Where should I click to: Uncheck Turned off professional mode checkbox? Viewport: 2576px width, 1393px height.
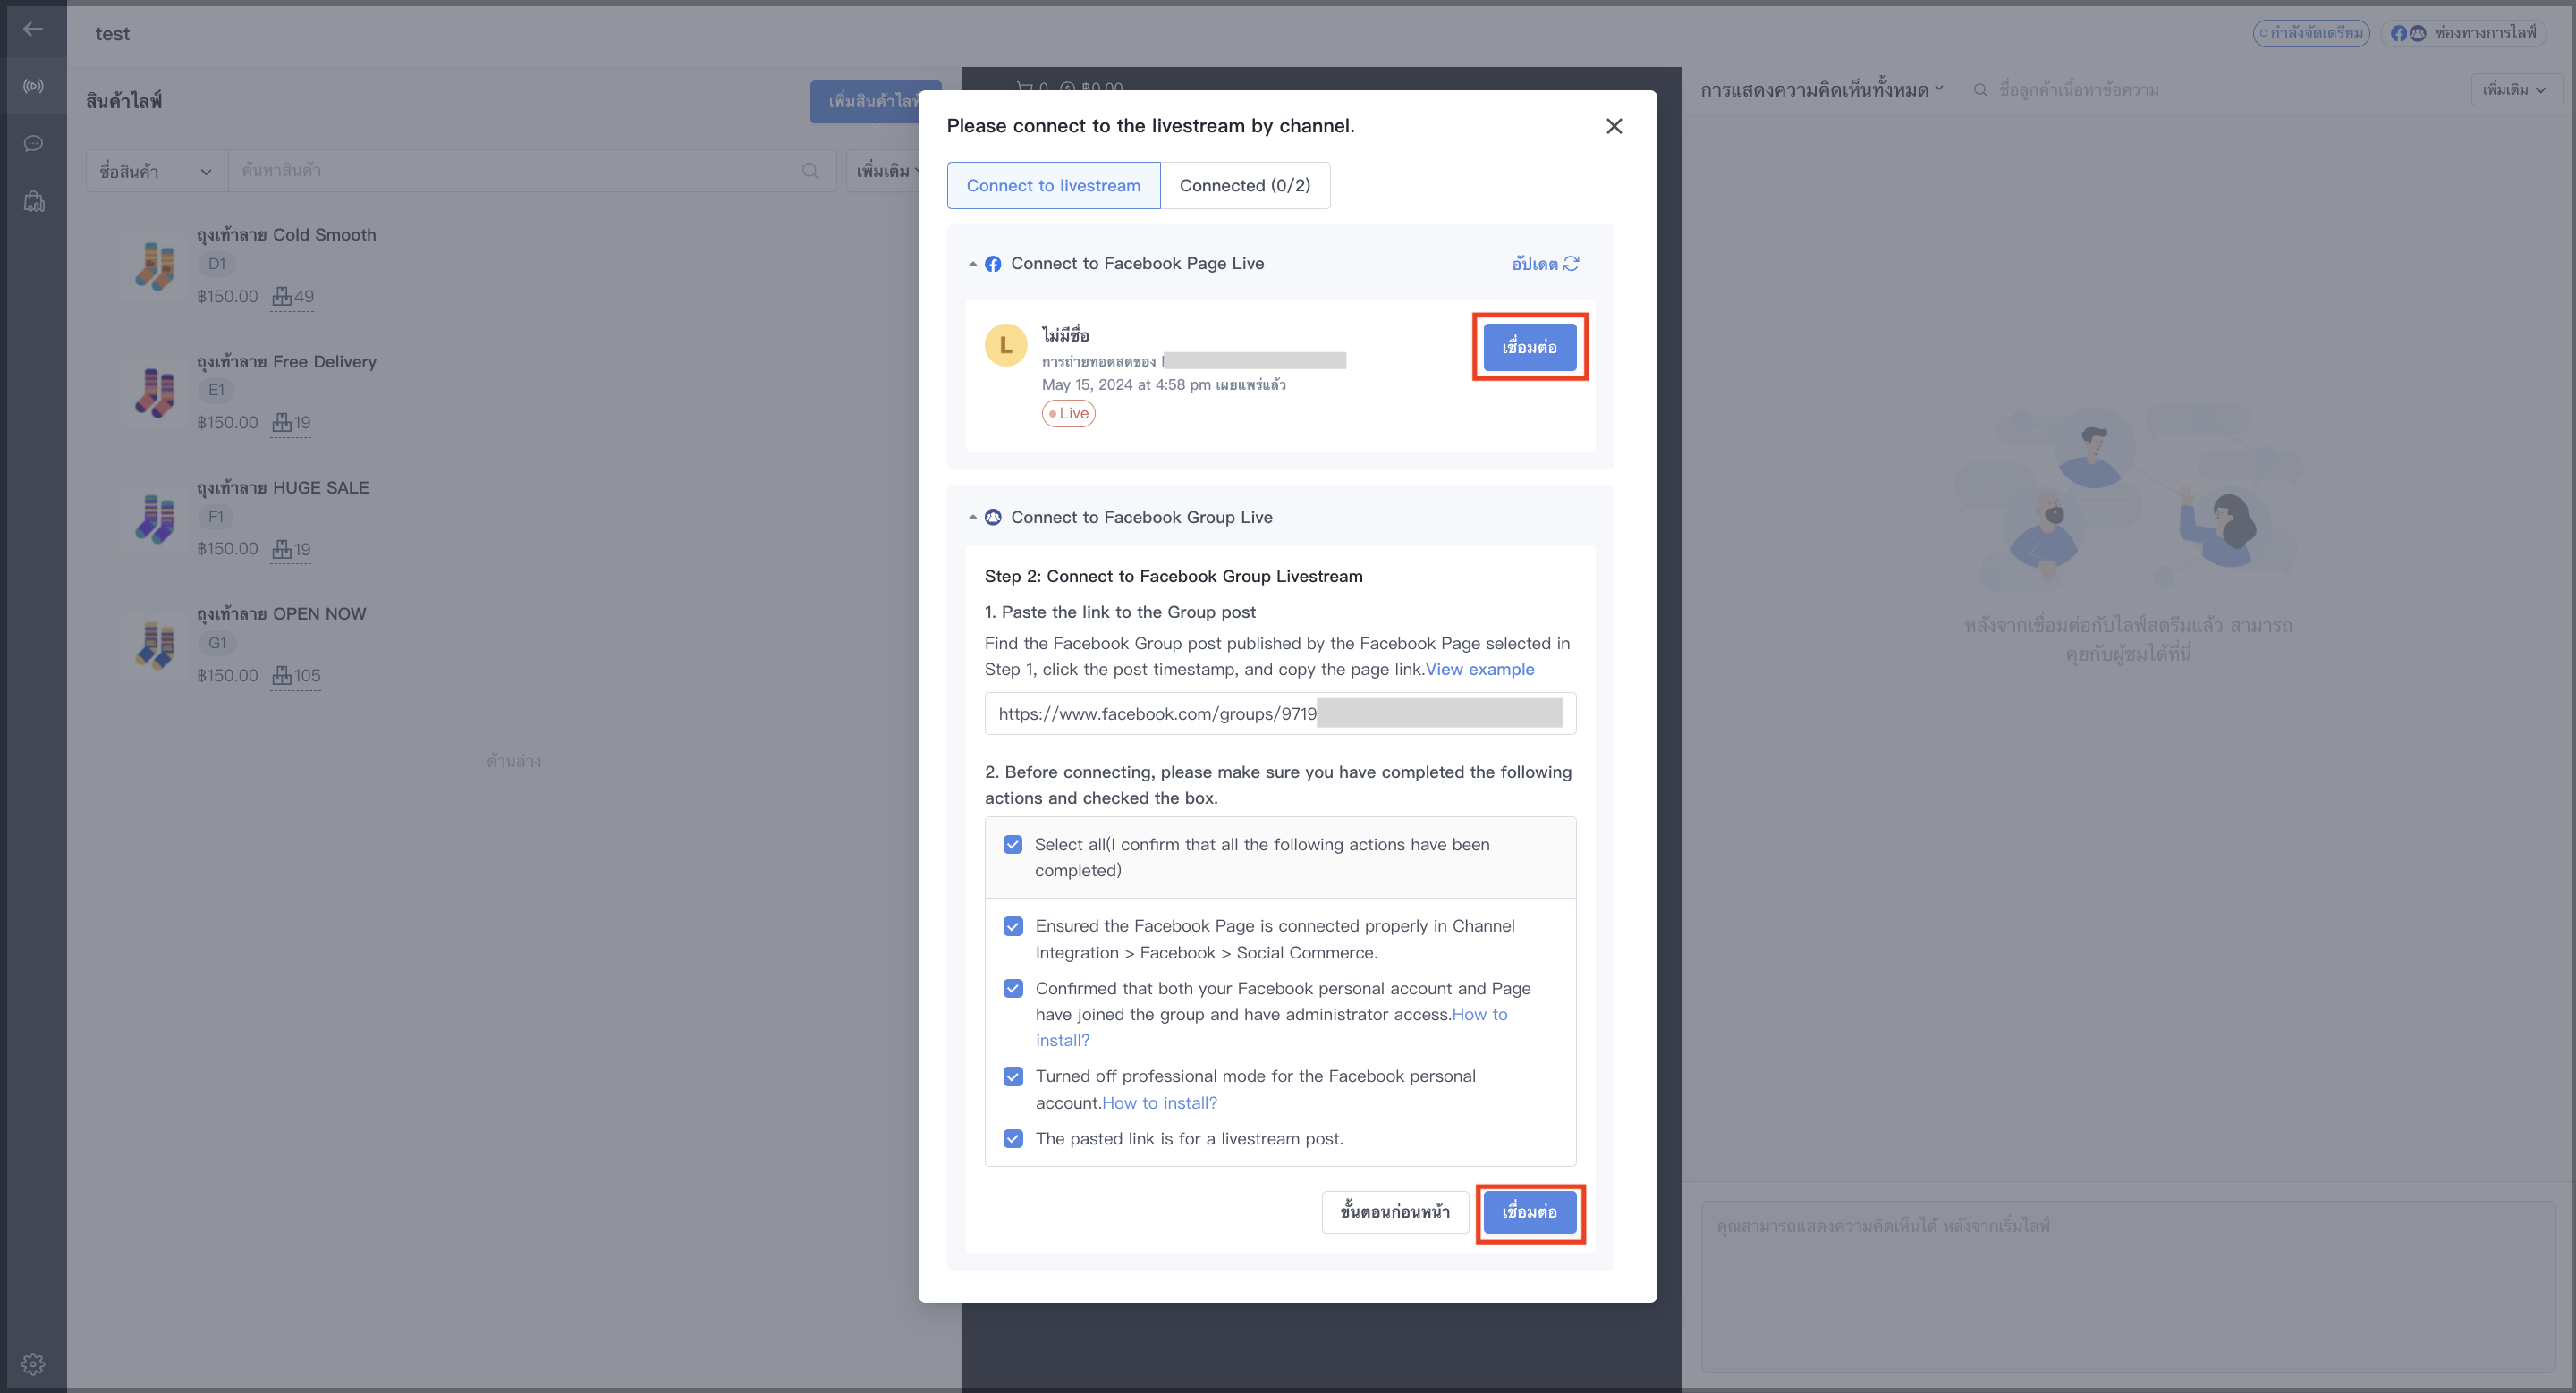point(1012,1076)
